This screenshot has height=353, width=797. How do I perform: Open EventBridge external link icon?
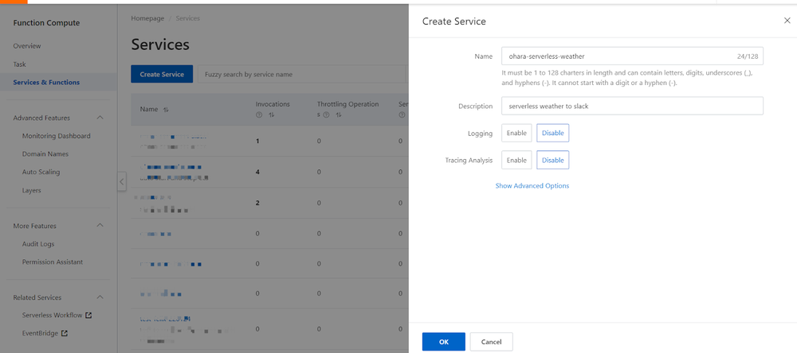[x=65, y=333]
